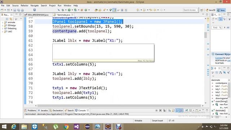This screenshot has width=231, height=130.
Task: Open the File menu
Action: click(x=3, y=6)
